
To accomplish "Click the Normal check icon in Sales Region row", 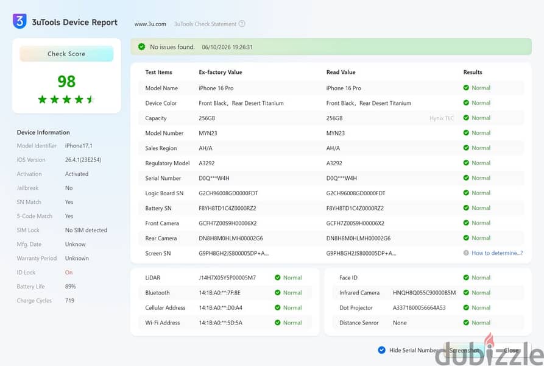I will [x=466, y=148].
